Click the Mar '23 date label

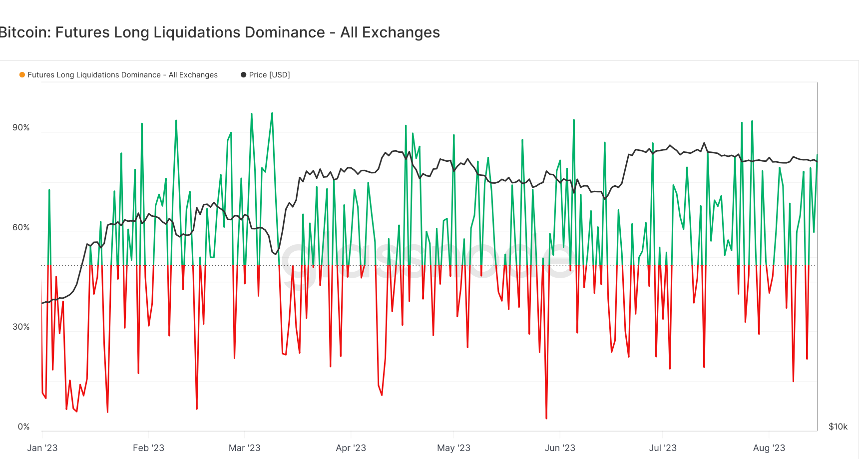[244, 448]
